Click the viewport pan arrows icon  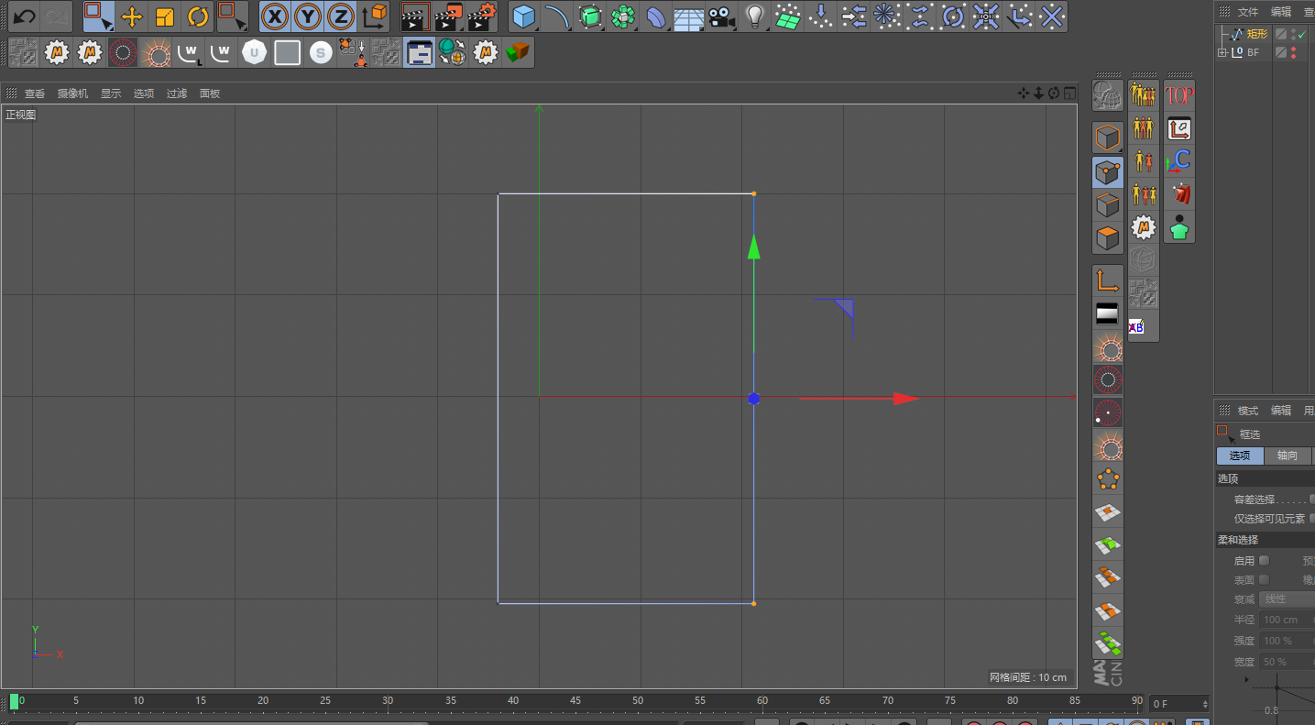pyautogui.click(x=1024, y=93)
